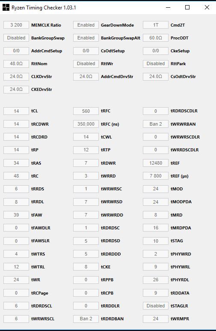Minimize the Ryzen Timing Checker window

168,7
